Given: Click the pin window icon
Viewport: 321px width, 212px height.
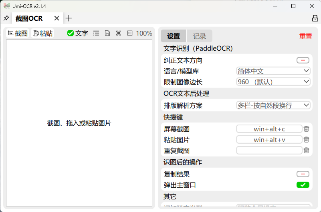Looking at the screenshot, I should tap(6, 18).
